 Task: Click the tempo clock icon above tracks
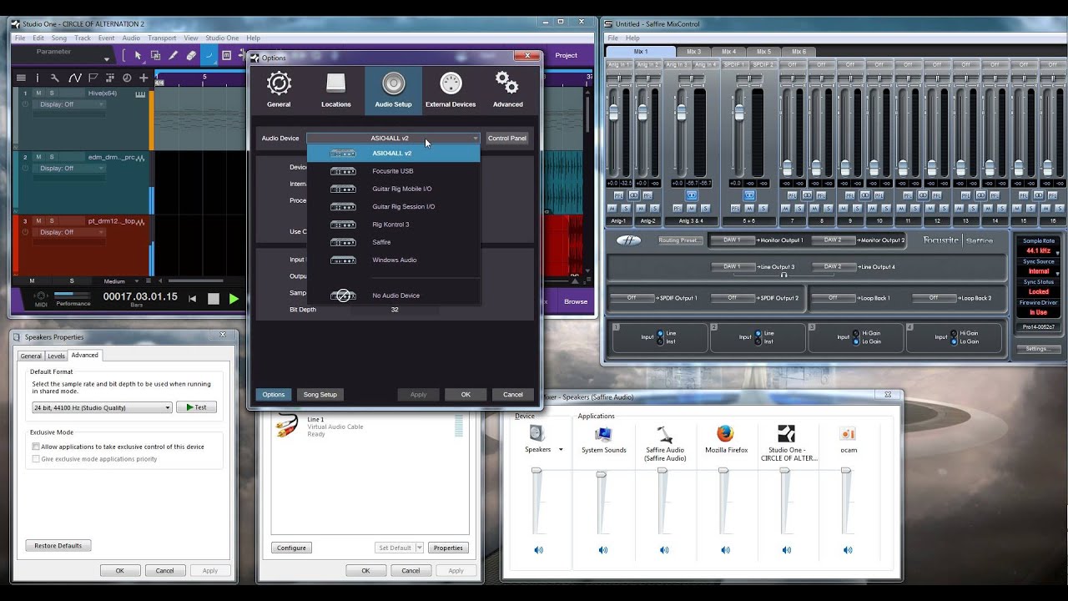point(127,78)
